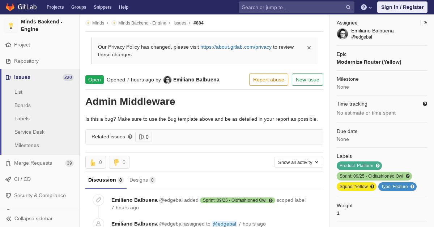Click the Minds group icon in breadcrumb

pos(88,23)
